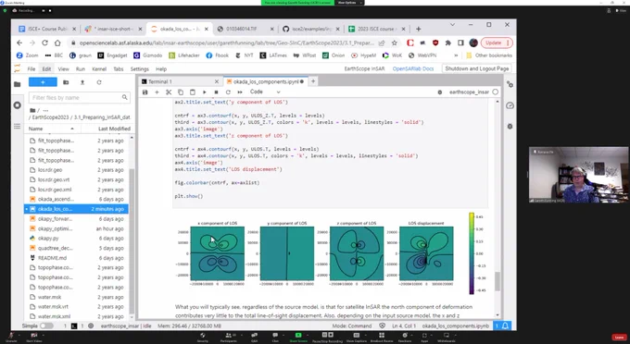Create new folder icon in file browser
This screenshot has height=344, width=630.
(66, 82)
